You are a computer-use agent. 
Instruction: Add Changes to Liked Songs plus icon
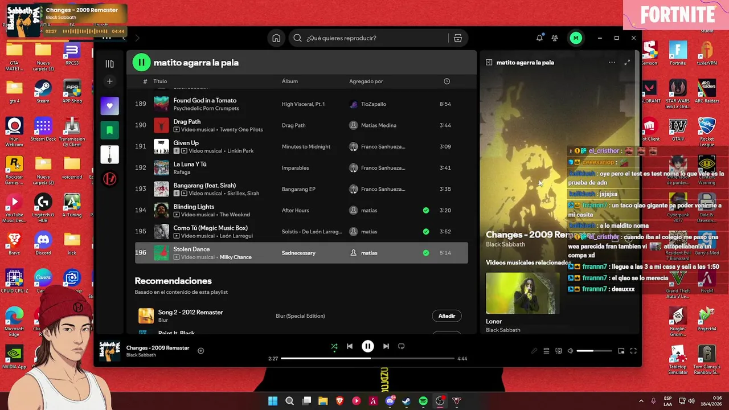click(x=200, y=351)
